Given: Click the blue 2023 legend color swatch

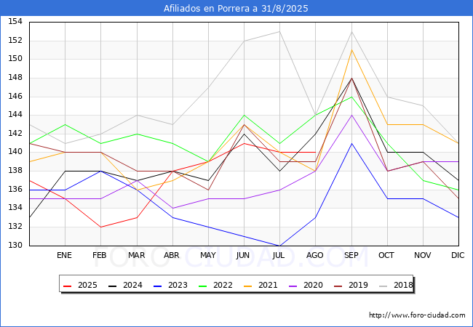Looking at the screenshot, I should [x=157, y=286].
